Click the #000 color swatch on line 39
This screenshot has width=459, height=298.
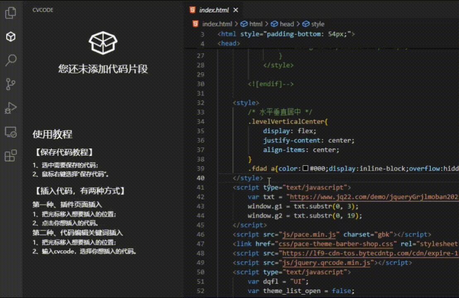click(x=305, y=168)
